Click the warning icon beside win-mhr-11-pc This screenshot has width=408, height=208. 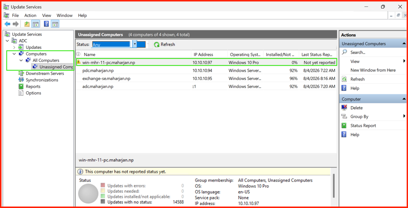click(78, 62)
